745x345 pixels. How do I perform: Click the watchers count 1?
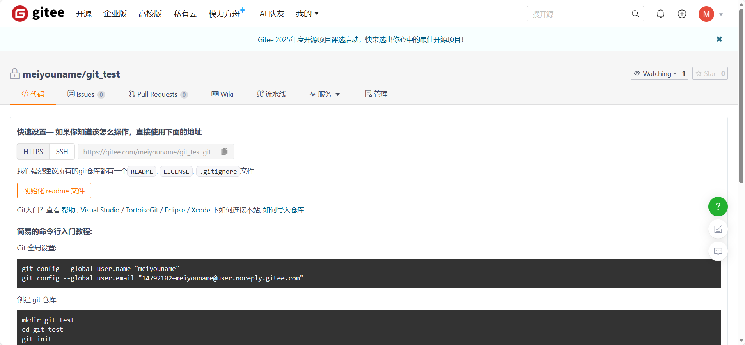684,73
